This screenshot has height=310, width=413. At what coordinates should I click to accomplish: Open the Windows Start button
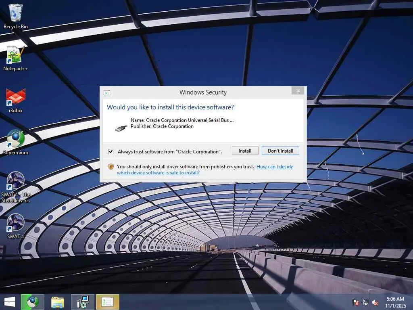tap(10, 302)
